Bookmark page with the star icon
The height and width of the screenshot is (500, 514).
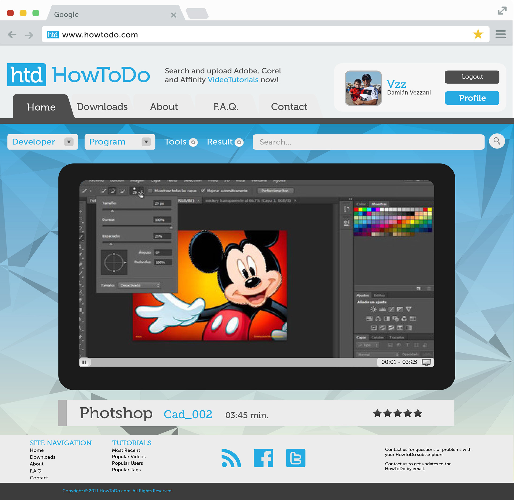[x=478, y=34]
